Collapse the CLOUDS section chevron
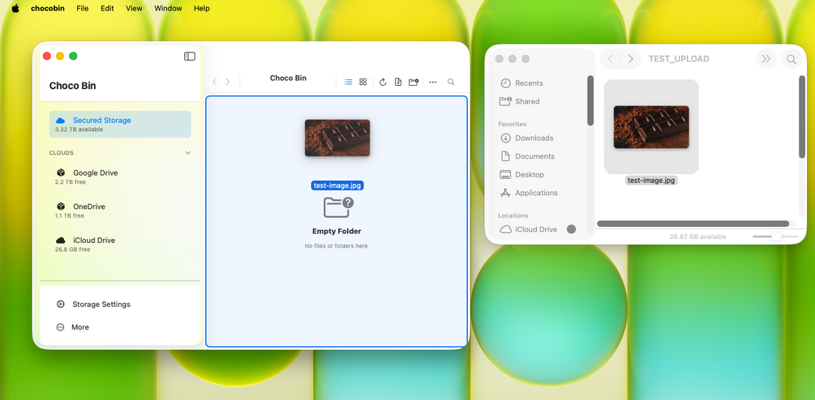This screenshot has height=400, width=815. (x=187, y=153)
